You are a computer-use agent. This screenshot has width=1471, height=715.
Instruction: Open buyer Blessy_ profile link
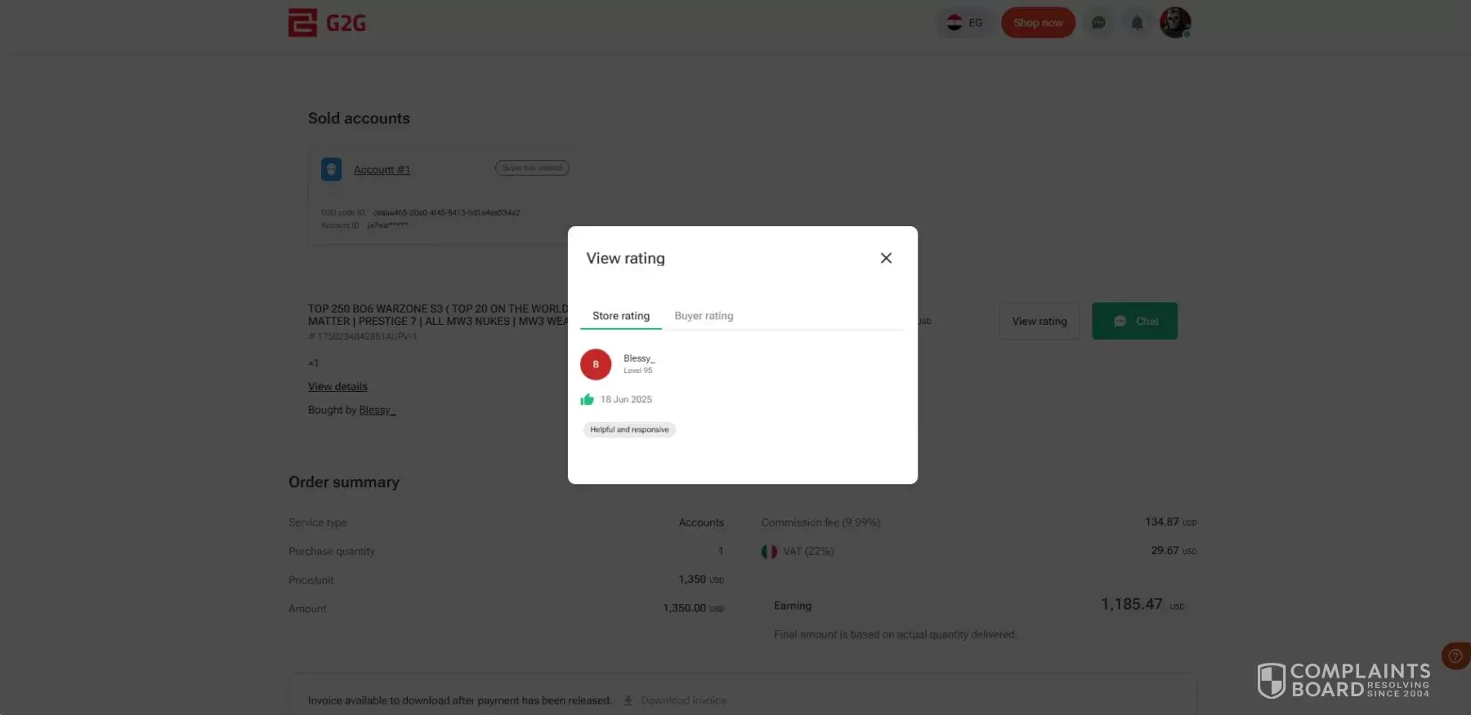(x=377, y=410)
